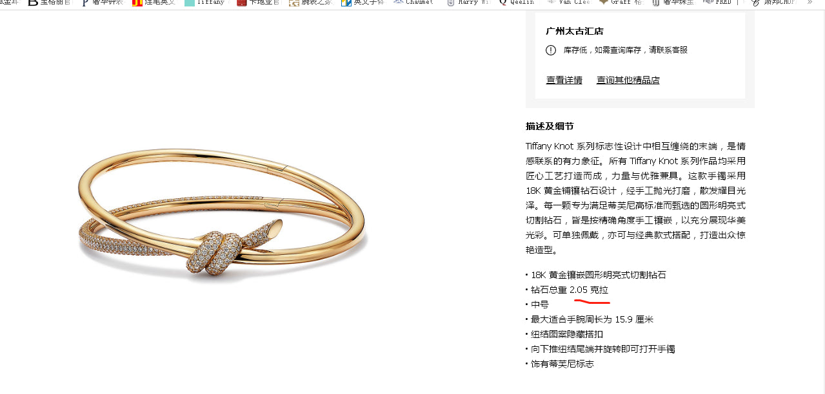This screenshot has width=825, height=394.
Task: Open the Graff bookmark
Action: pos(621,3)
